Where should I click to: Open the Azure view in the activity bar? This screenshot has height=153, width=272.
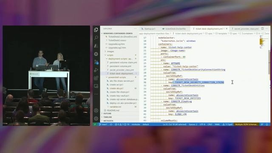[x=96, y=46]
